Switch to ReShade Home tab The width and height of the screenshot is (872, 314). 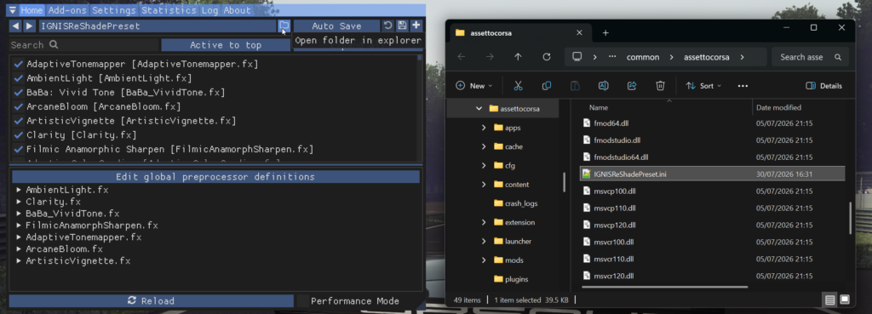[32, 10]
